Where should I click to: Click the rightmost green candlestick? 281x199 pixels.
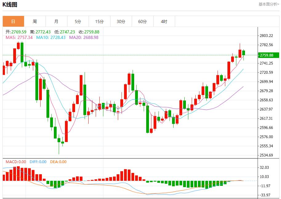coord(244,53)
